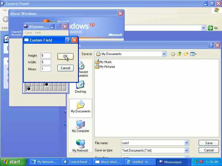The width and height of the screenshot is (222, 166).
Task: Select the My Music folder
Action: 103,62
